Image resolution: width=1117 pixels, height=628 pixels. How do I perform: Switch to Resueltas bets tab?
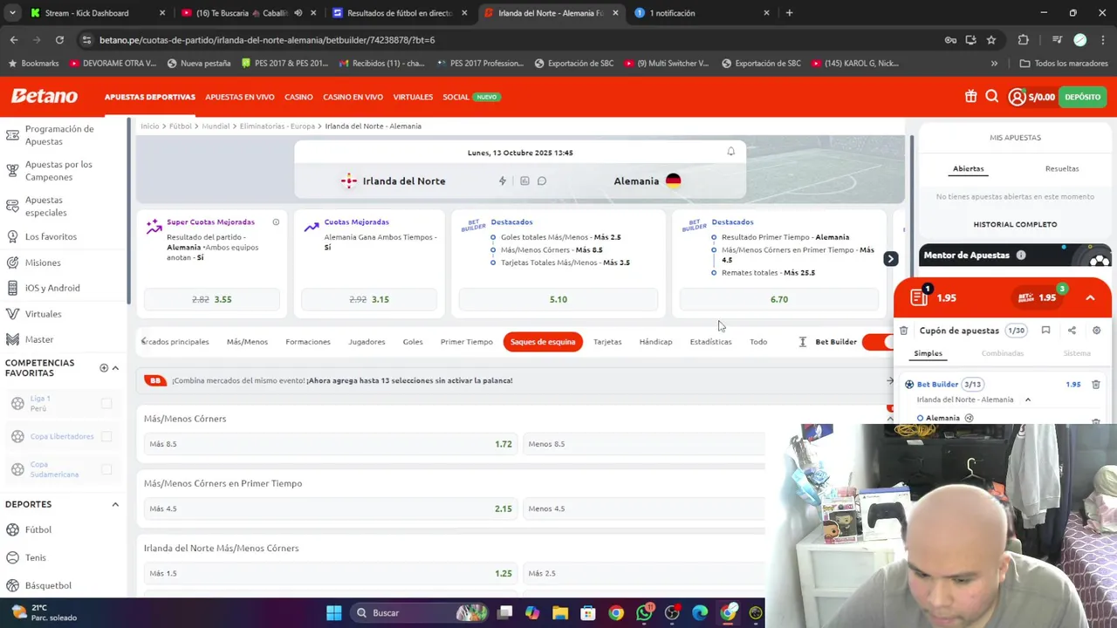coord(1062,168)
